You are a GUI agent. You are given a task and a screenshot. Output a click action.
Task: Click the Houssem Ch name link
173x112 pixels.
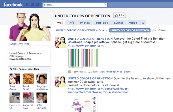(x=15, y=107)
